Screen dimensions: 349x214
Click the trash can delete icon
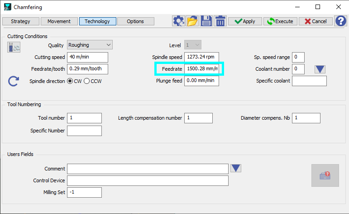(x=220, y=21)
